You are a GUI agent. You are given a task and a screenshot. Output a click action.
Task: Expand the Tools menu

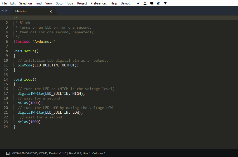70,3
